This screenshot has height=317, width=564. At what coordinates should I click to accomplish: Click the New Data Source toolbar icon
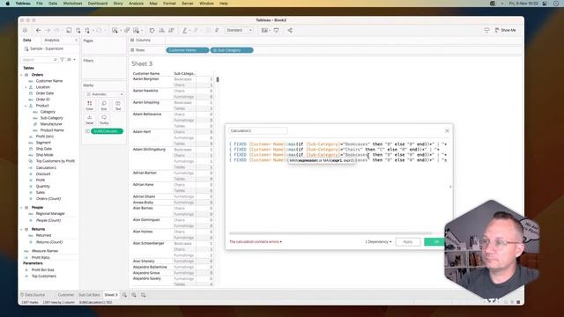tap(78, 31)
